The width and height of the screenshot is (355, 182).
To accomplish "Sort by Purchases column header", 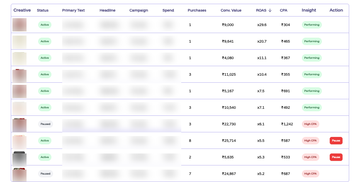I will tap(197, 10).
